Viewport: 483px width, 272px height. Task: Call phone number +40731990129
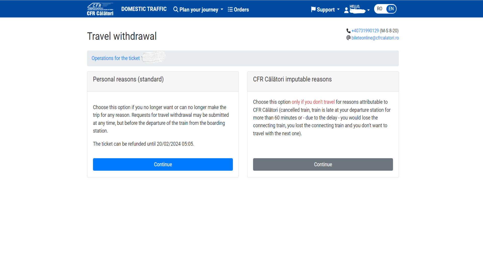365,31
